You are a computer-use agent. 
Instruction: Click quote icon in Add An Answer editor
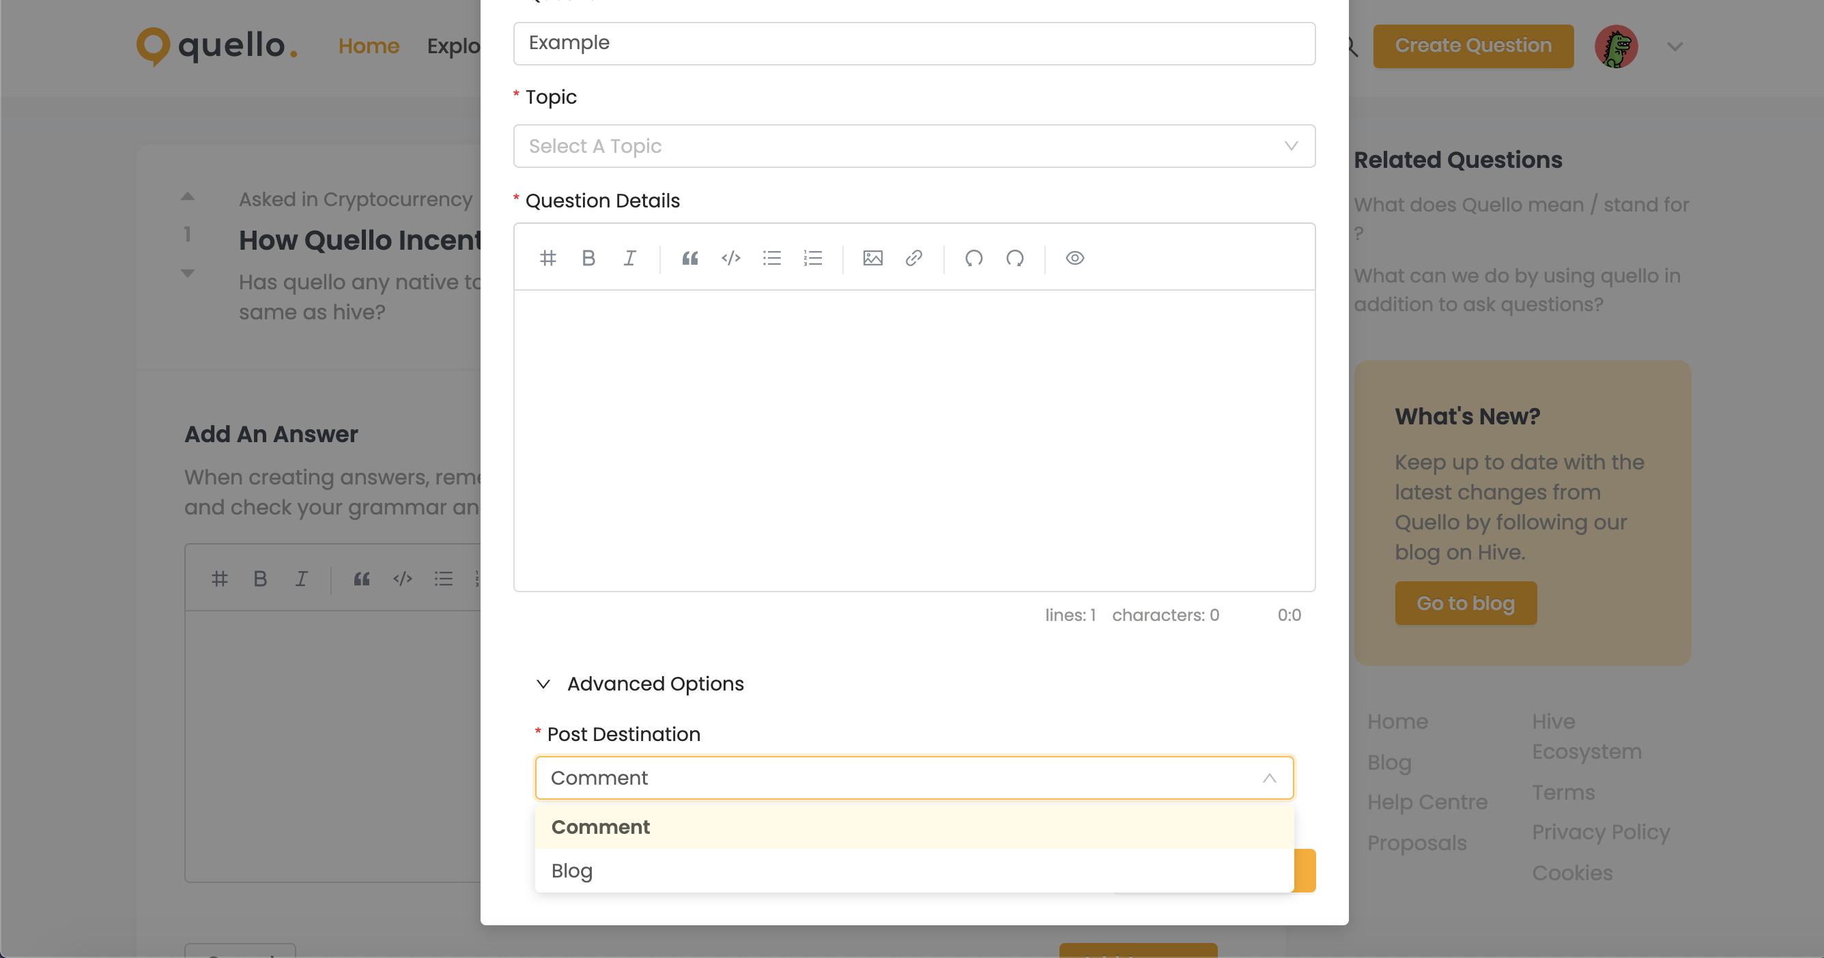coord(361,579)
